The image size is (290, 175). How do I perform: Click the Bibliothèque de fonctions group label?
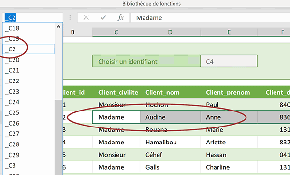(x=151, y=4)
